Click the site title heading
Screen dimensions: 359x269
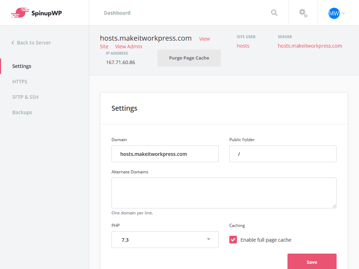(x=145, y=38)
